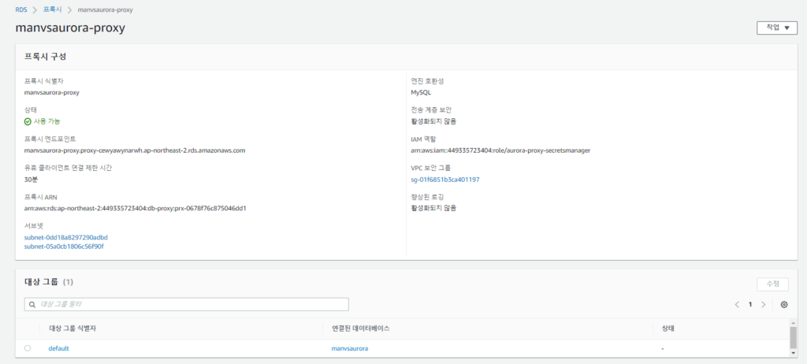
Task: Click the green 사용 가능 status icon
Action: pyautogui.click(x=28, y=121)
